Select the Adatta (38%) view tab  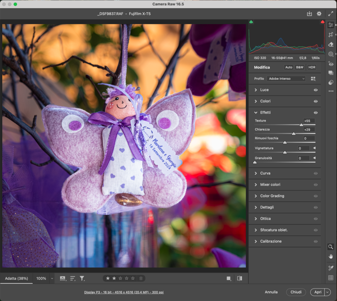pos(16,278)
